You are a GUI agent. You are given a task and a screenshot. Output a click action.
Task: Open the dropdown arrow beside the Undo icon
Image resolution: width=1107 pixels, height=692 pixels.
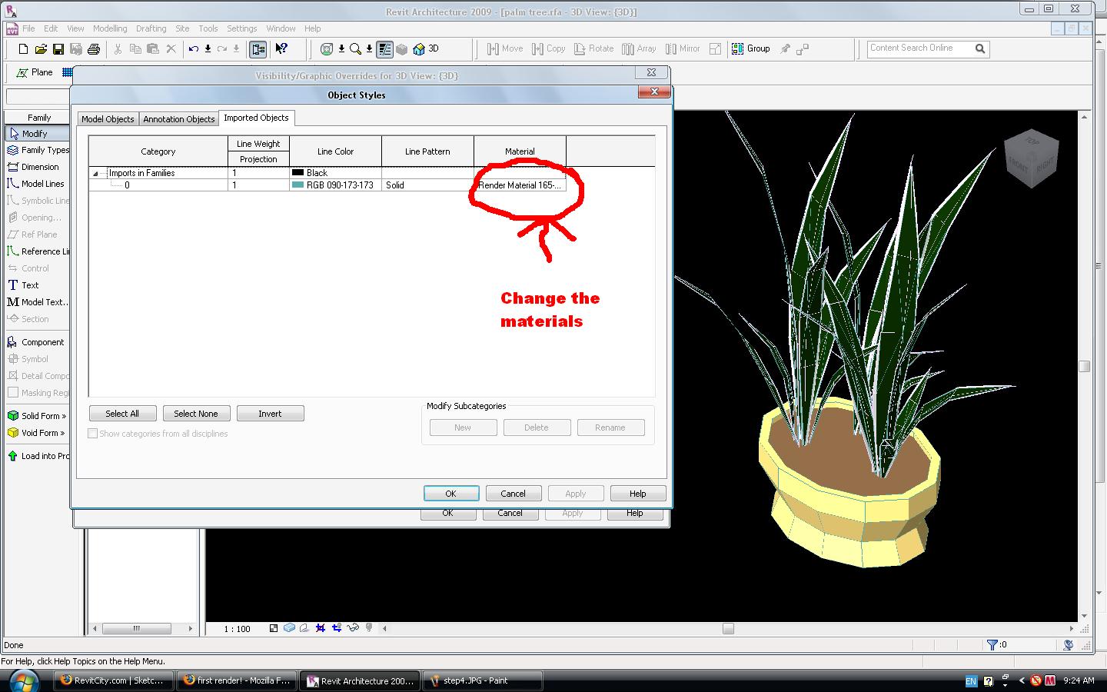(208, 49)
